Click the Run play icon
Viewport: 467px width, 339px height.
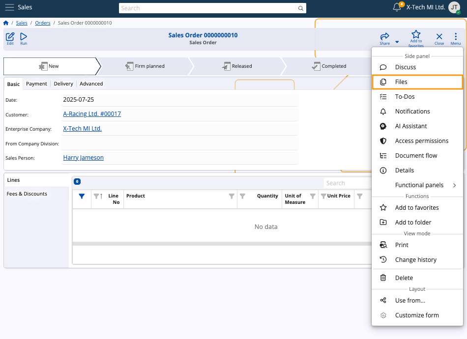tap(24, 37)
